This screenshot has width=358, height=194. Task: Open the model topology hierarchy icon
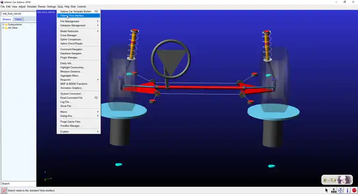point(334,190)
